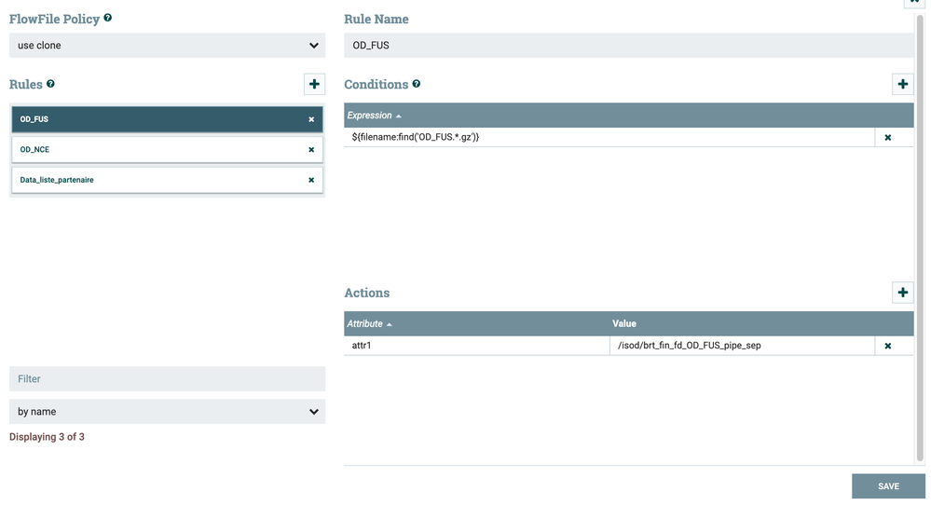The width and height of the screenshot is (931, 505).
Task: Sort actions by Attribute column header
Action: [x=370, y=323]
